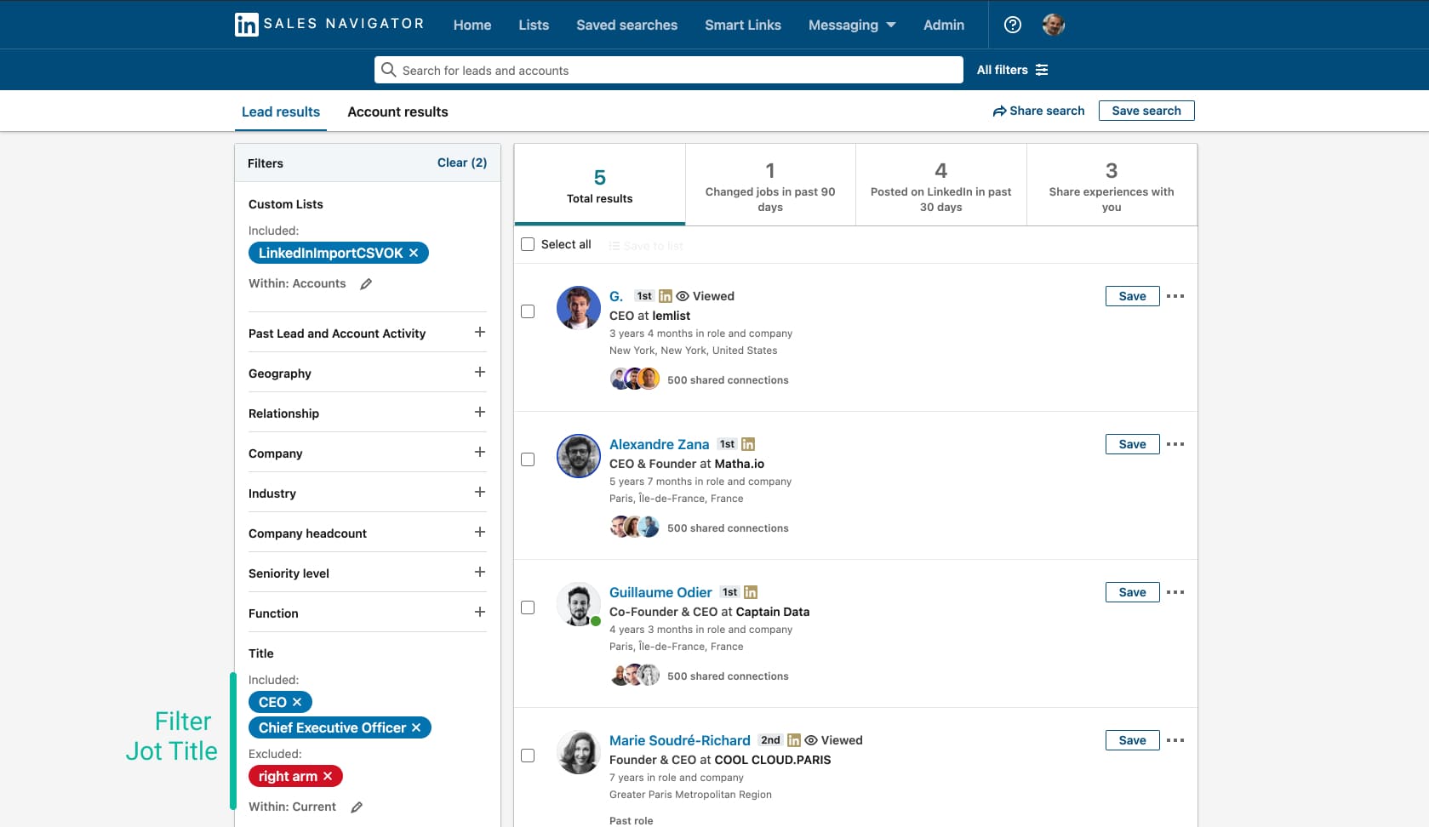Screen dimensions: 1429x827
Task: Save the Marie Soudré-Richard lead
Action: click(1132, 740)
